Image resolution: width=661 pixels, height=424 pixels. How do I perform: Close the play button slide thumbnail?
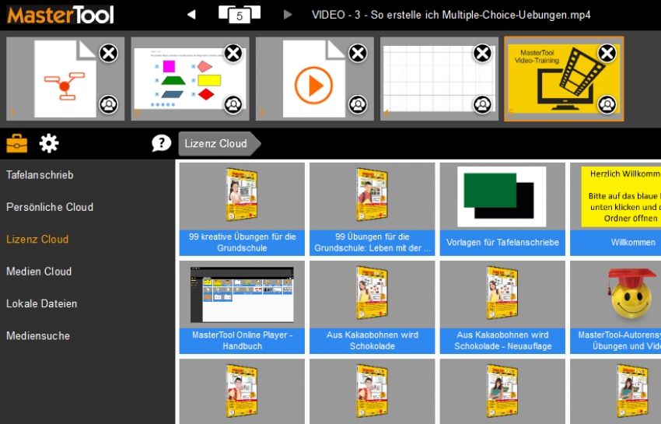(358, 53)
